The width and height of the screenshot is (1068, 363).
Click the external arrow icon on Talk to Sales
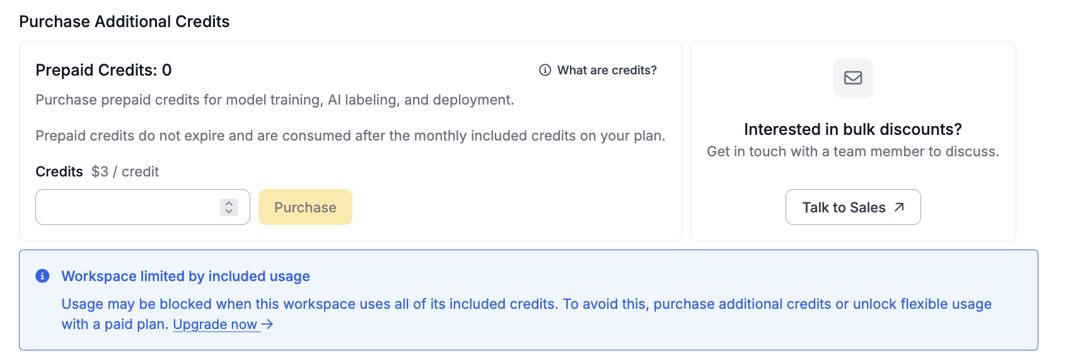click(899, 207)
